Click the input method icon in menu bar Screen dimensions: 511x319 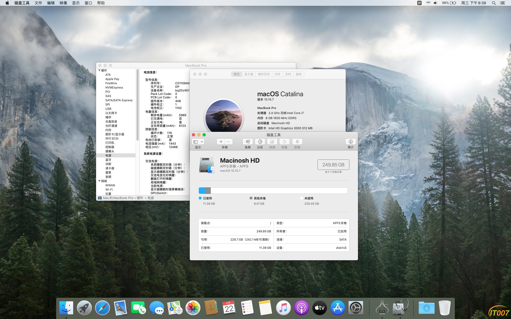pos(419,3)
